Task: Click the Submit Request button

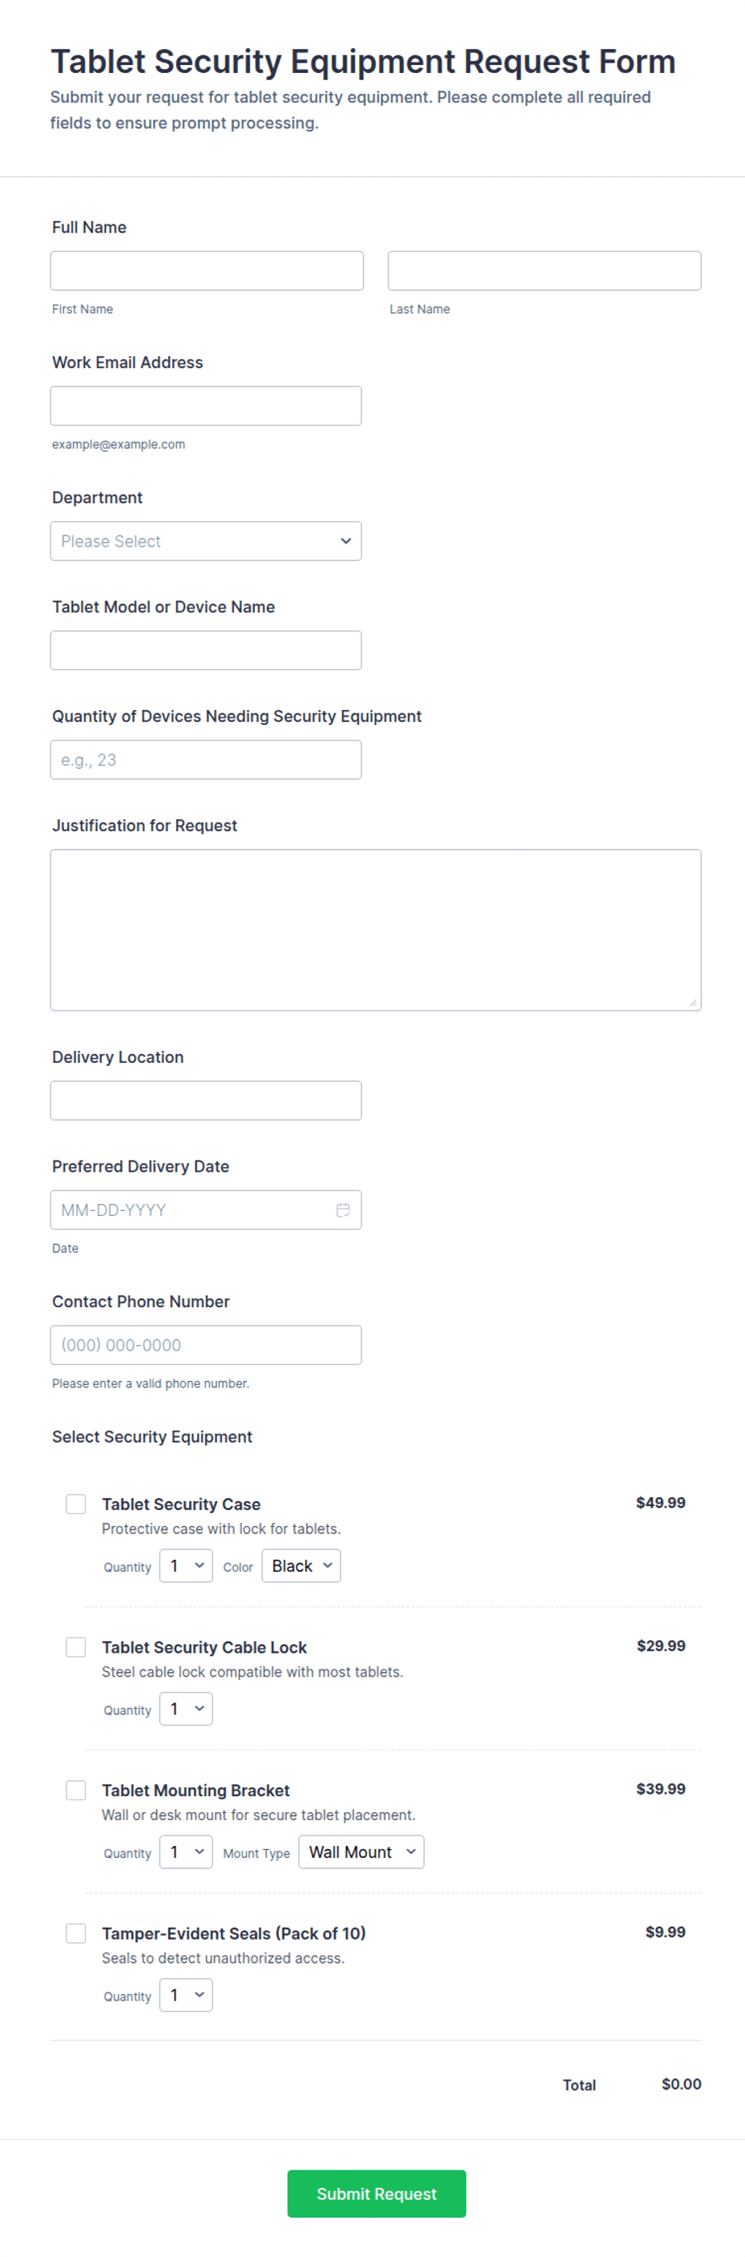Action: [377, 2193]
